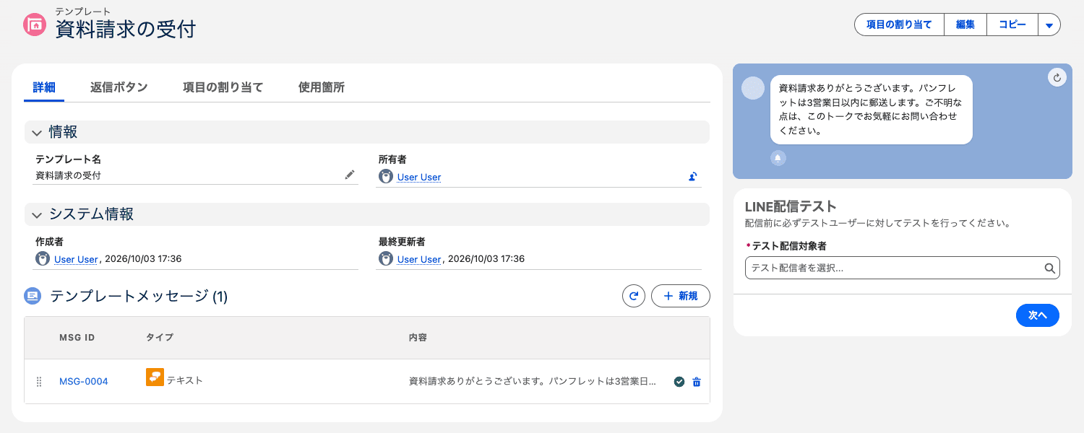Viewport: 1084px width, 433px height.
Task: Click the LINE配信テスト heading
Action: [791, 206]
